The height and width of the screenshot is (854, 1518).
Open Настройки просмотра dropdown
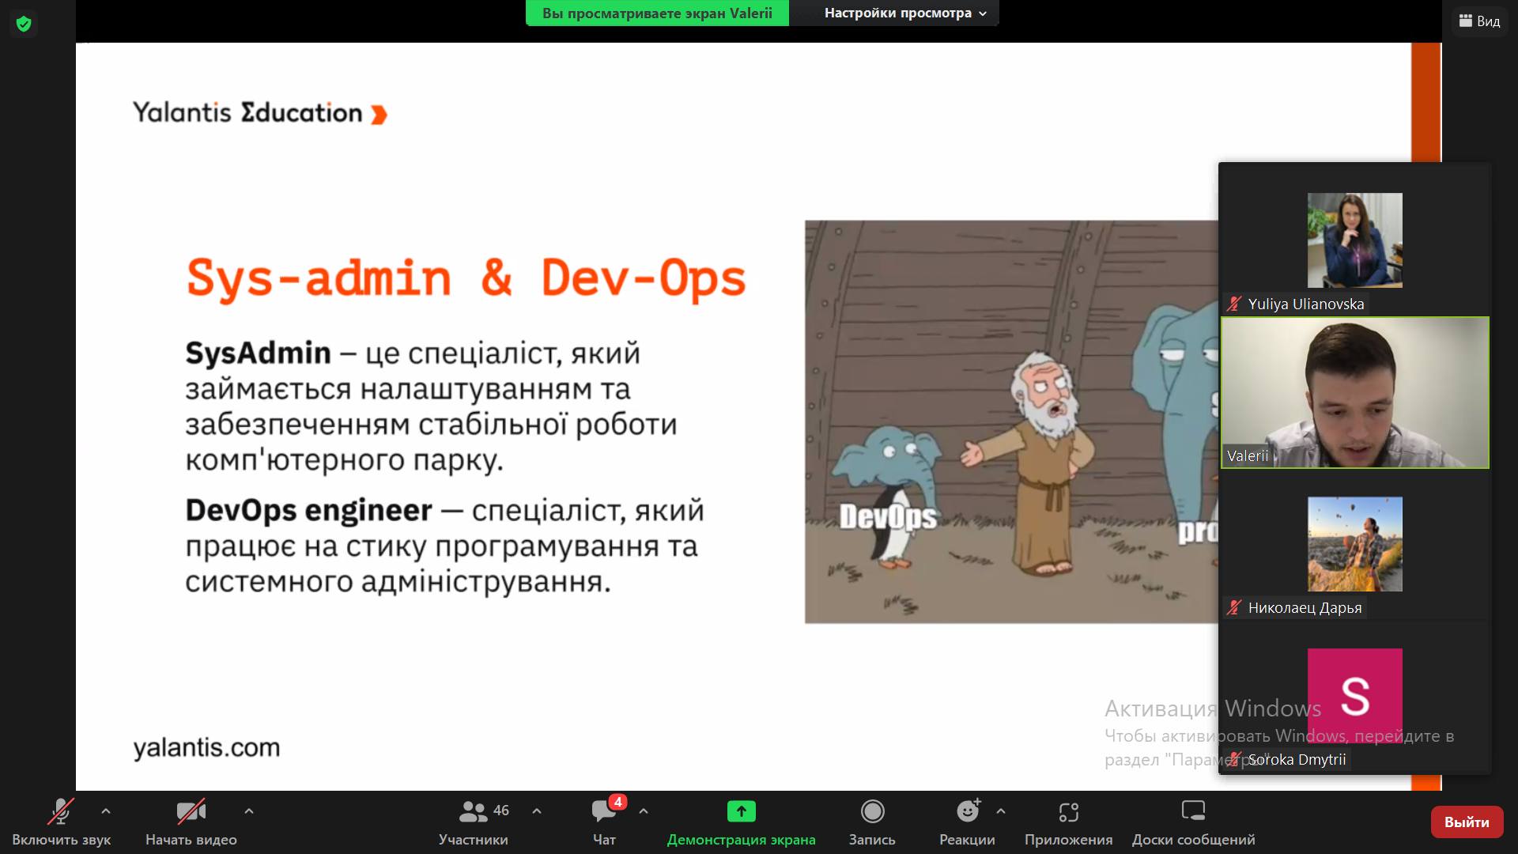pos(904,13)
